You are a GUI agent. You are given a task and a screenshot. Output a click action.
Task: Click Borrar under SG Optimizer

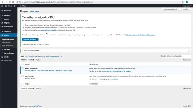point(33,79)
